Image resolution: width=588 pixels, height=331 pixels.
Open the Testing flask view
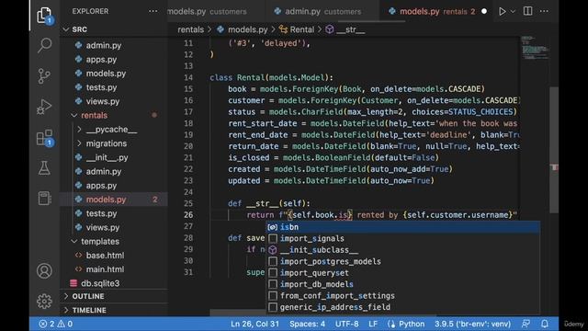click(44, 168)
